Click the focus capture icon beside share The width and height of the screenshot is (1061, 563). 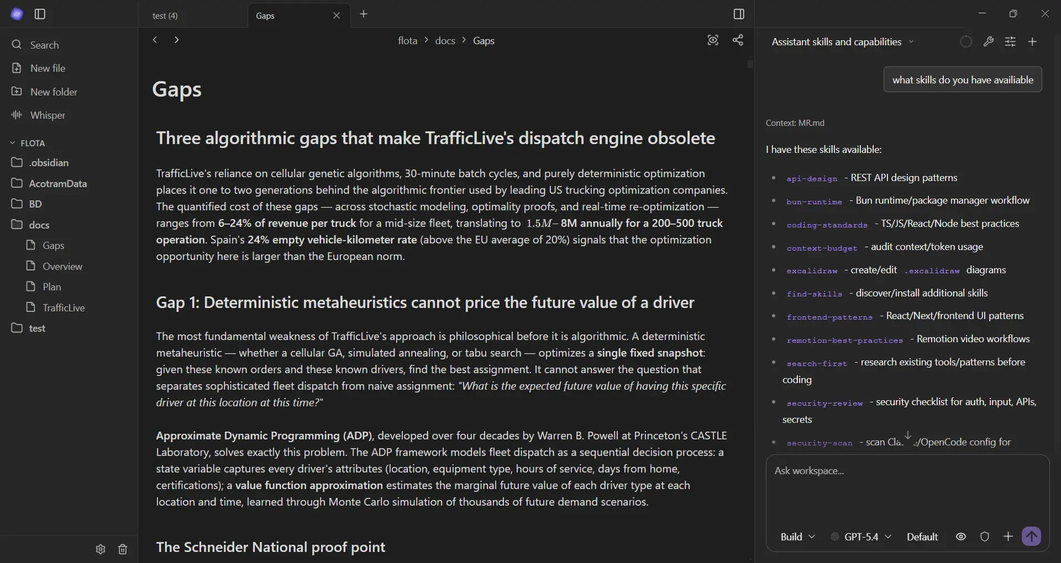[x=713, y=40]
